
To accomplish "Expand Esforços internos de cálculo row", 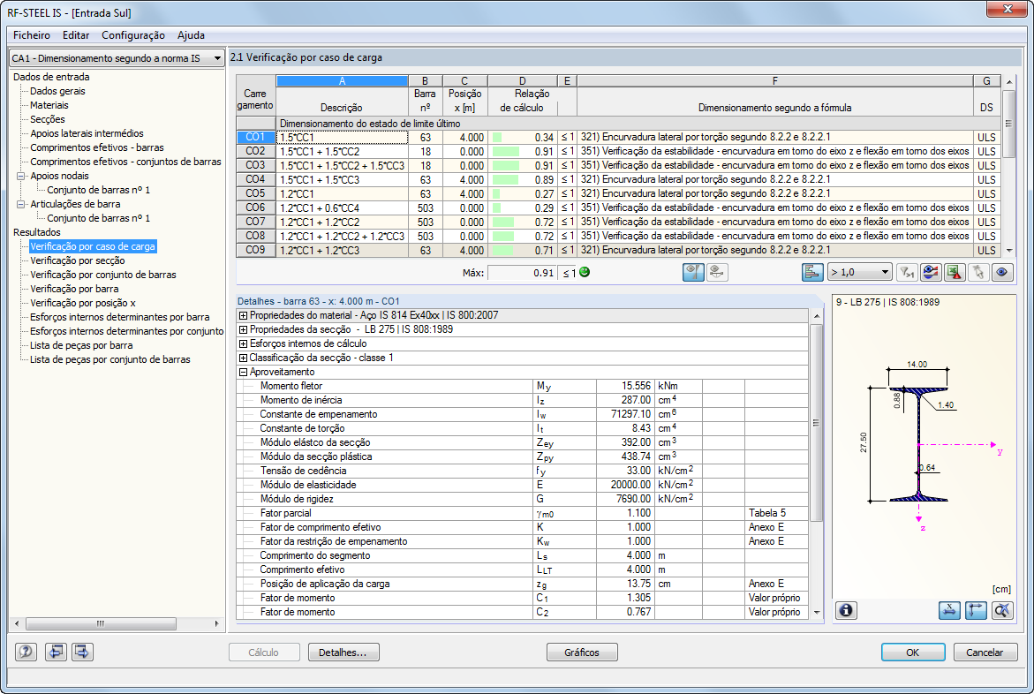I will 243,343.
